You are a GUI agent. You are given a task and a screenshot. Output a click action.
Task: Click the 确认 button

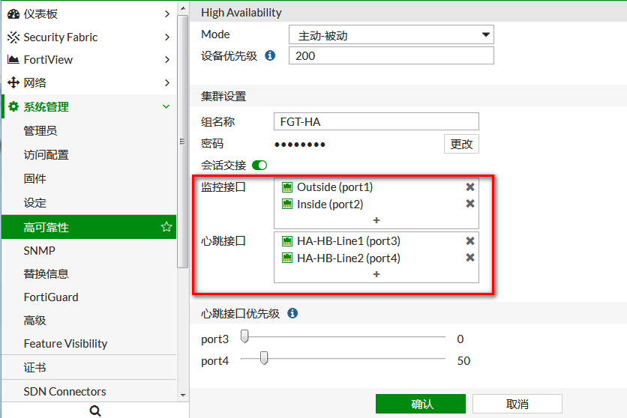(420, 404)
